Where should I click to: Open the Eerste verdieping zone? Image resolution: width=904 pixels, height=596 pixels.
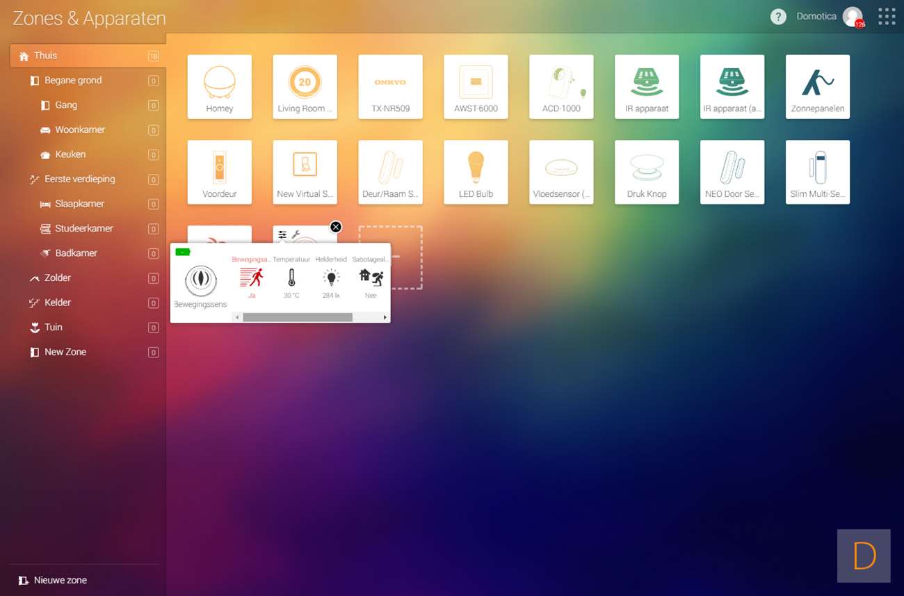(x=79, y=179)
